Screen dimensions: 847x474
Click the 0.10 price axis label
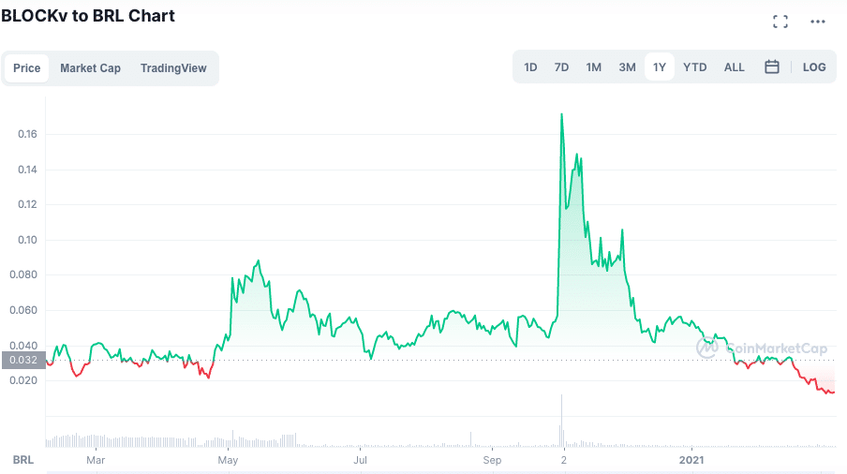[x=27, y=240]
